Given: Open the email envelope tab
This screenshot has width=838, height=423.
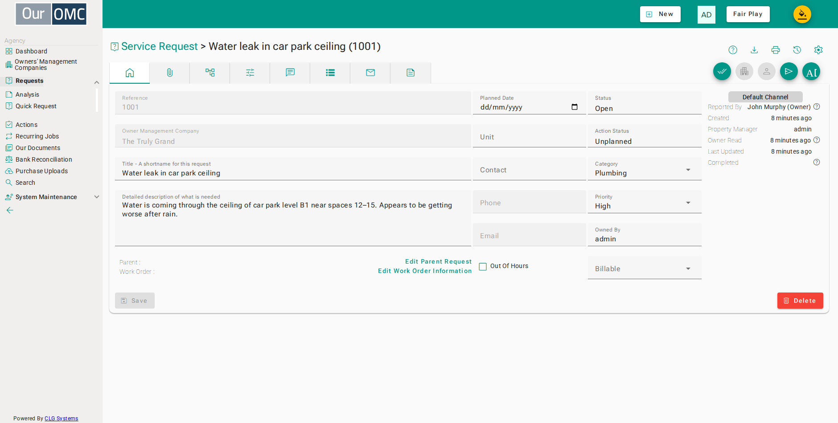Looking at the screenshot, I should (370, 73).
